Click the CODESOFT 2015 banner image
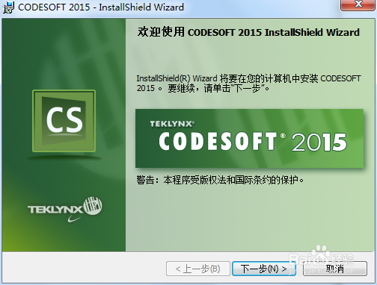This screenshot has width=377, height=285. click(x=249, y=138)
